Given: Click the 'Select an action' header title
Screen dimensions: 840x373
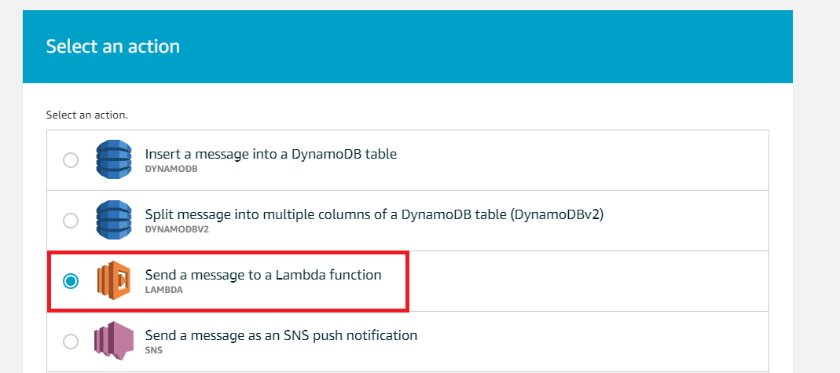Looking at the screenshot, I should [113, 46].
